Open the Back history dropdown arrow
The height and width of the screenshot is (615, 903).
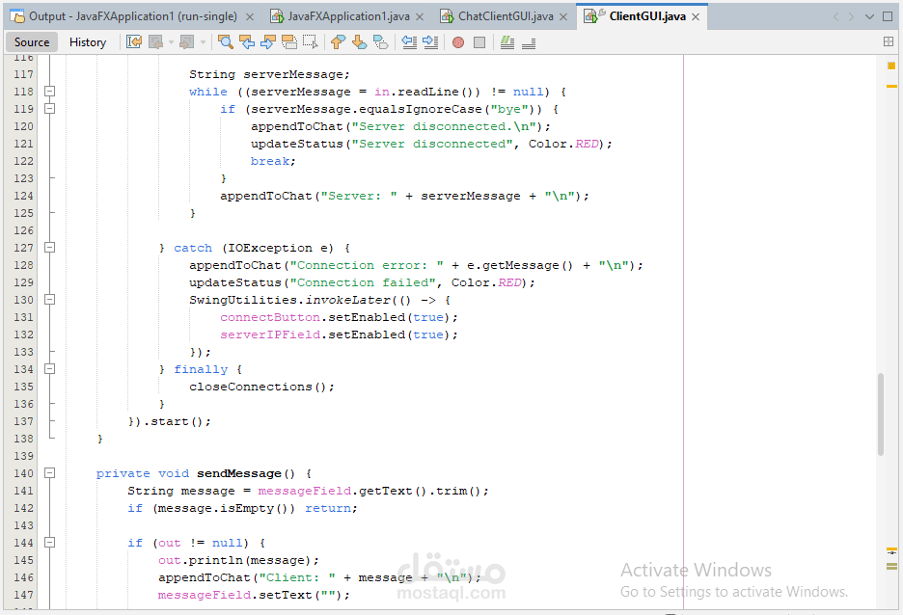pyautogui.click(x=171, y=42)
